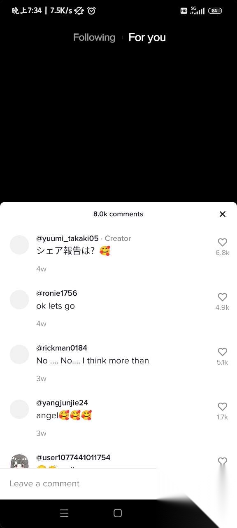237x528 pixels.
Task: Select the For you tab
Action: [147, 38]
